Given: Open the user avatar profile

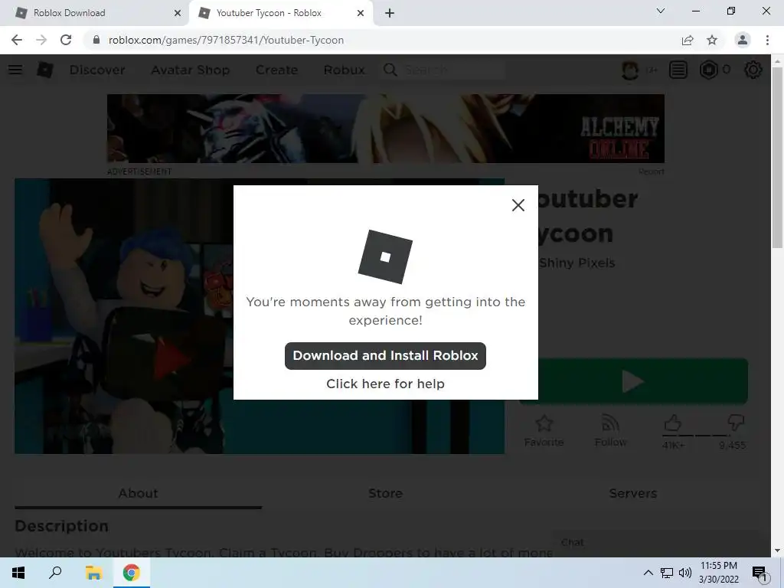Looking at the screenshot, I should click(630, 70).
